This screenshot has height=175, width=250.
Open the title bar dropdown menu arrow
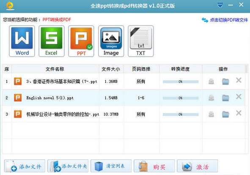point(220,5)
